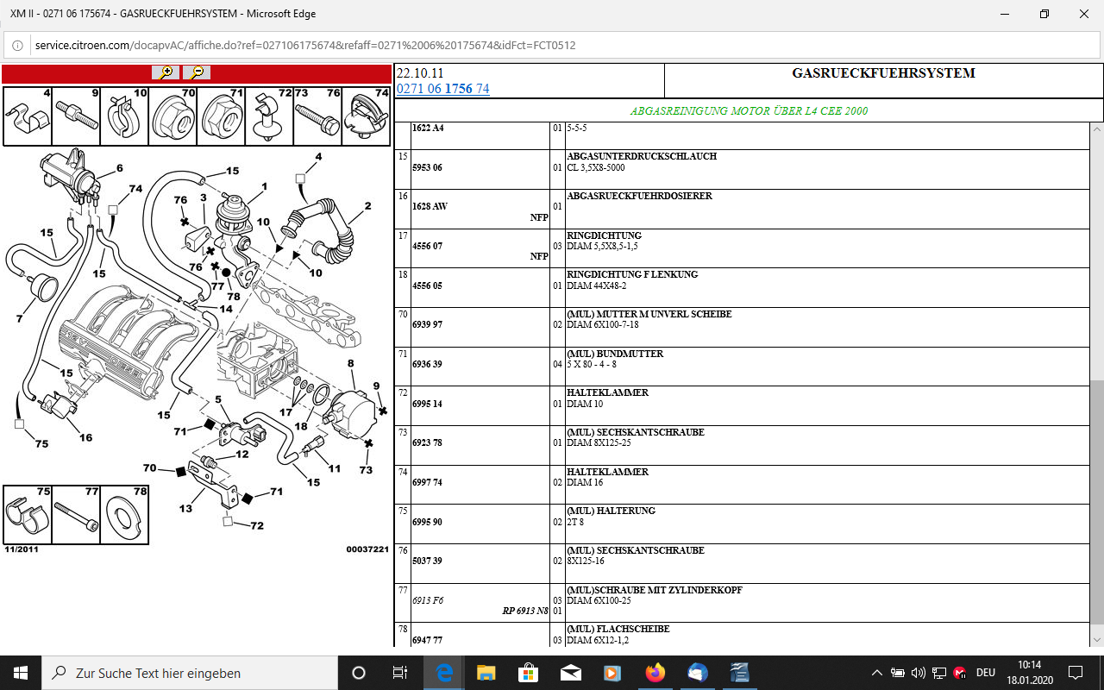Select part number 5953 06
1104x690 pixels.
427,167
